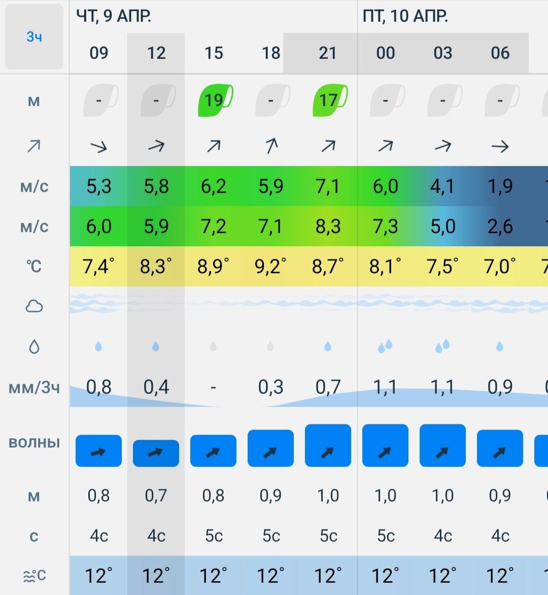Viewport: 548px width, 595px height.
Task: Open the ЧТ, 9 АПР. day header
Action: pos(114,17)
